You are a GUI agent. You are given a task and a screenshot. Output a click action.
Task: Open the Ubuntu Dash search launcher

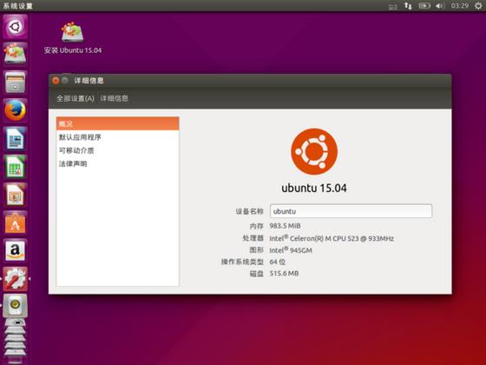point(16,27)
